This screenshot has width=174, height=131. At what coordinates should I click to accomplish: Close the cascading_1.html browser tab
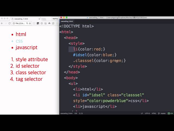point(39,19)
